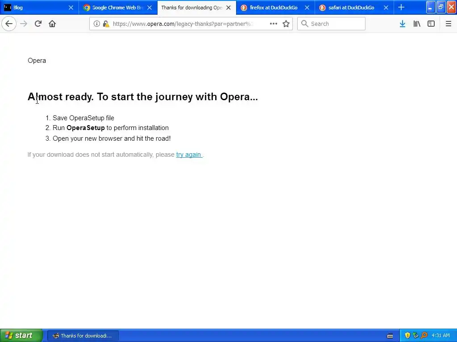Open the page actions menu

(x=274, y=24)
